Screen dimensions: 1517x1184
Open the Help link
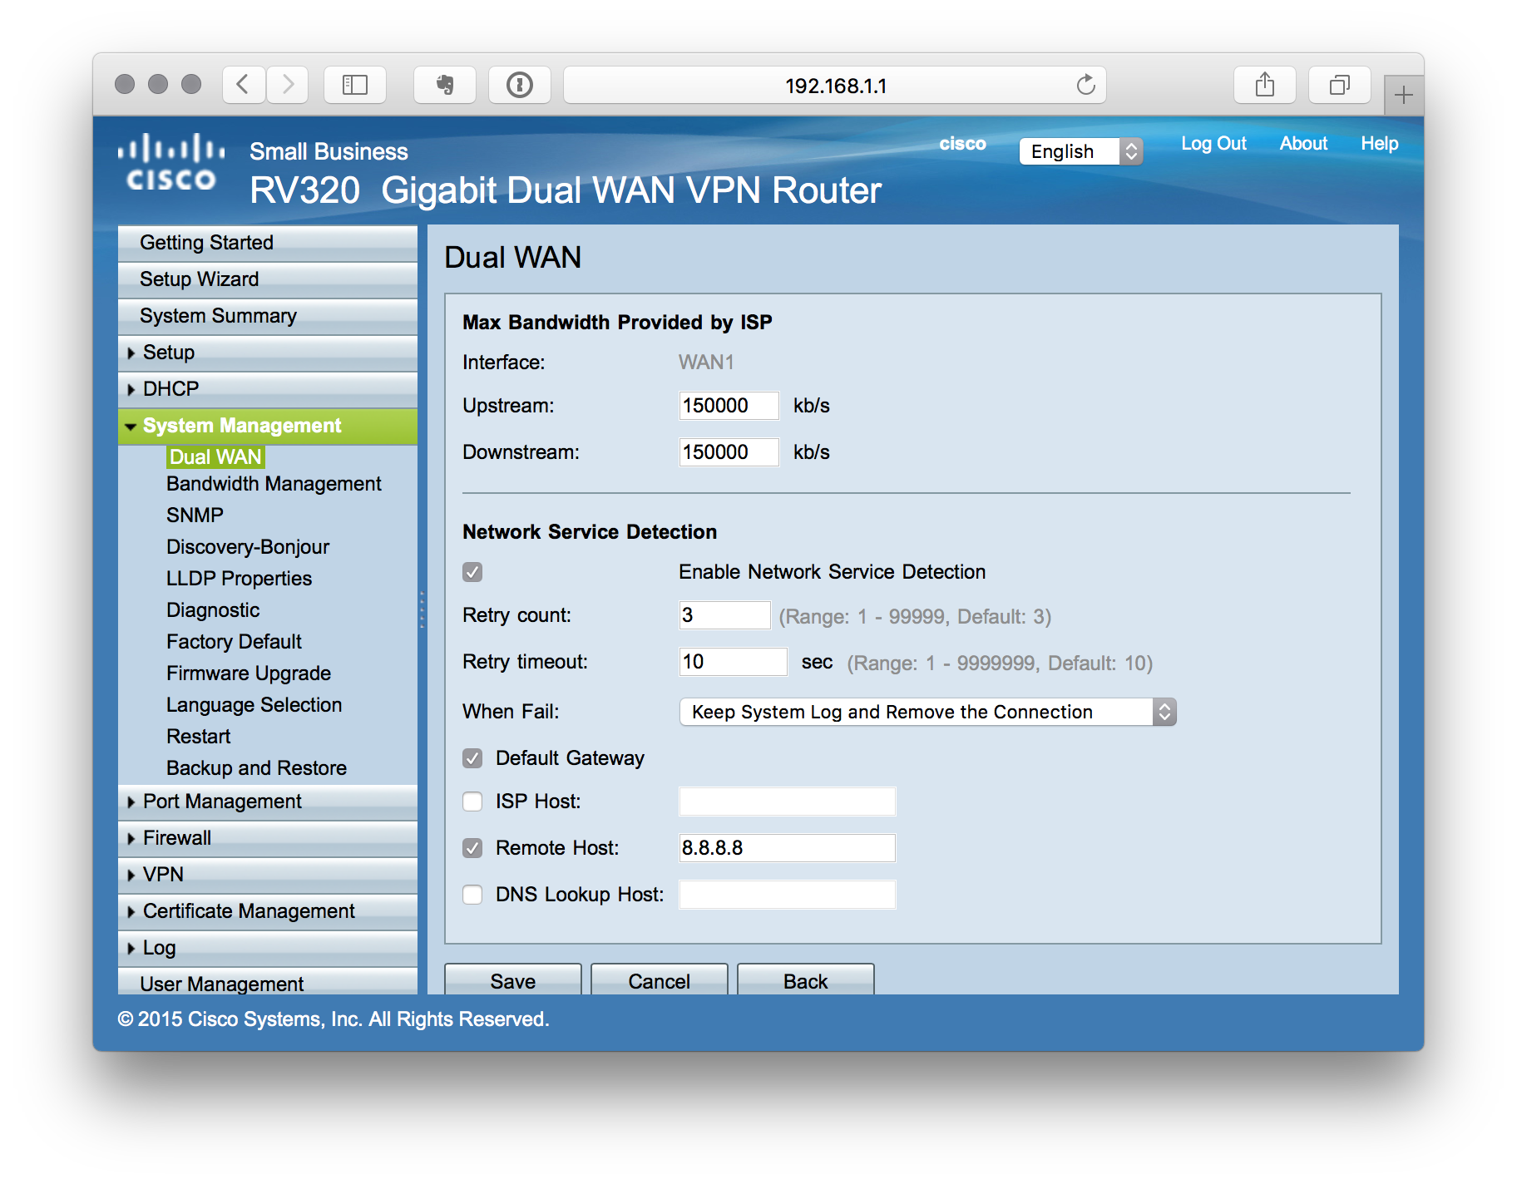tap(1379, 143)
